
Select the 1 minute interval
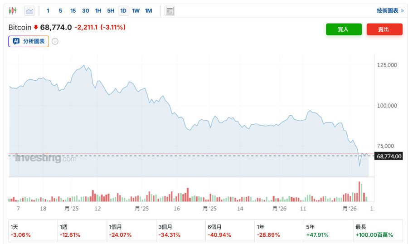pos(48,10)
